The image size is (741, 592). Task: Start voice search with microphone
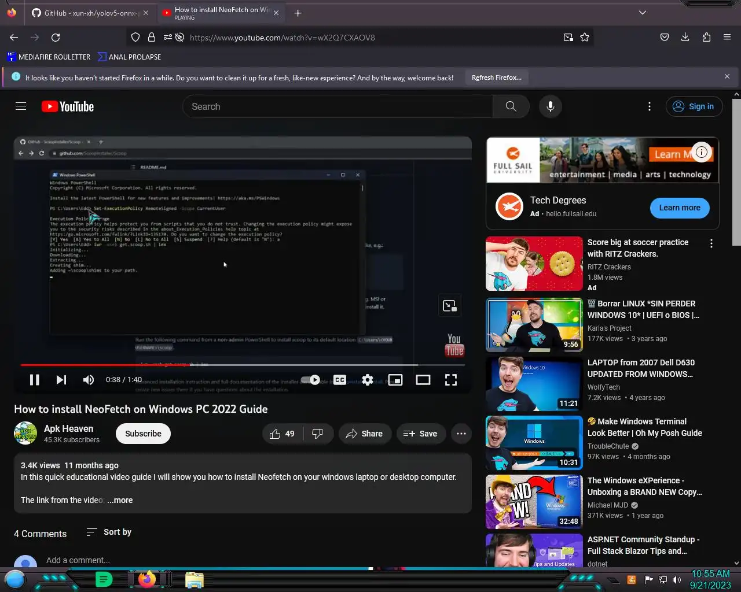[551, 106]
